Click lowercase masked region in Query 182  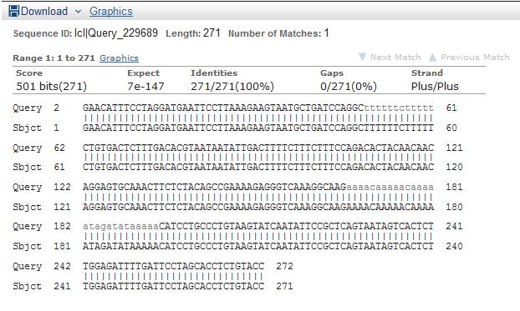120,226
